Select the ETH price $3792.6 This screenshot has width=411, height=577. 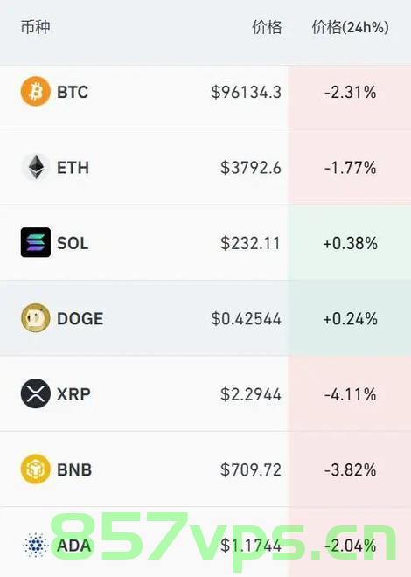click(251, 168)
